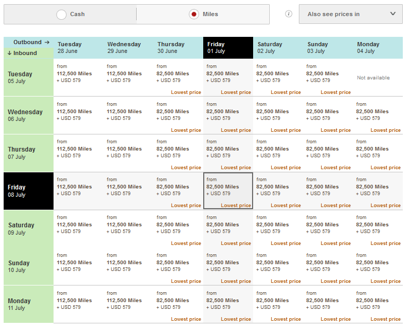Click the chevron arrow on currency dropdown
Screen dimensions: 408x327
(392, 14)
